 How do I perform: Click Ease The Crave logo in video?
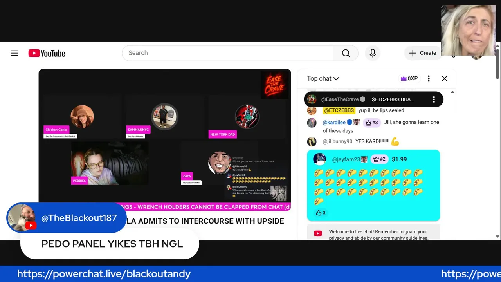pos(274,85)
